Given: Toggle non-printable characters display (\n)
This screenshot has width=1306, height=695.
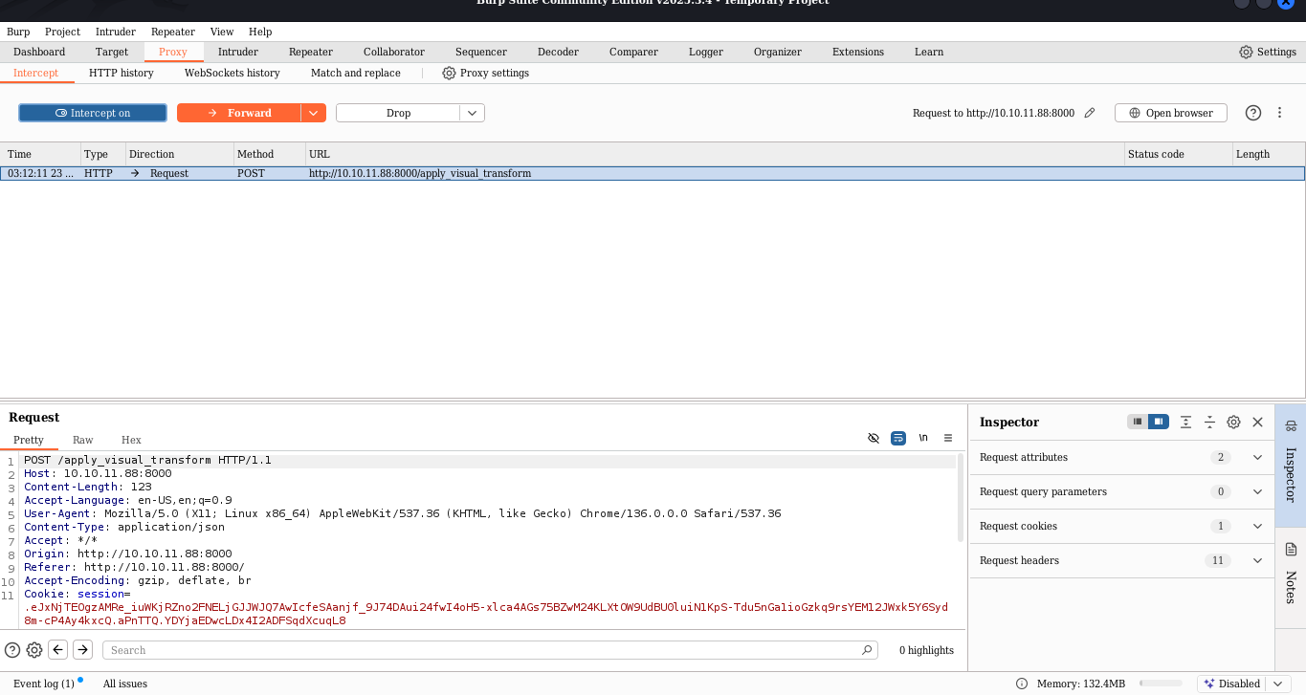Looking at the screenshot, I should click(x=923, y=438).
